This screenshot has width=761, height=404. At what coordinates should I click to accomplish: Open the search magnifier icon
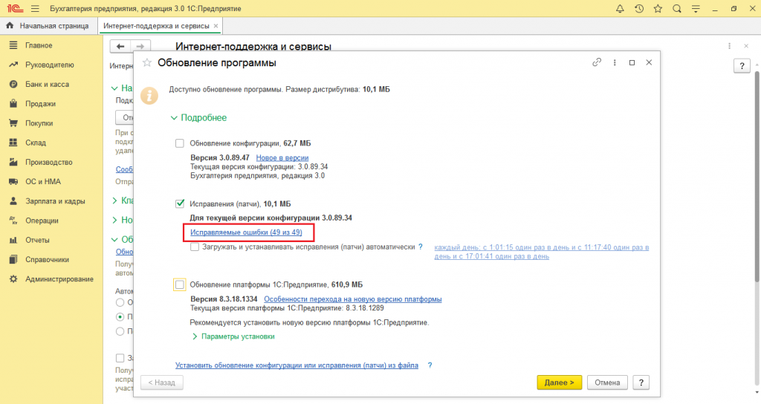pos(676,9)
